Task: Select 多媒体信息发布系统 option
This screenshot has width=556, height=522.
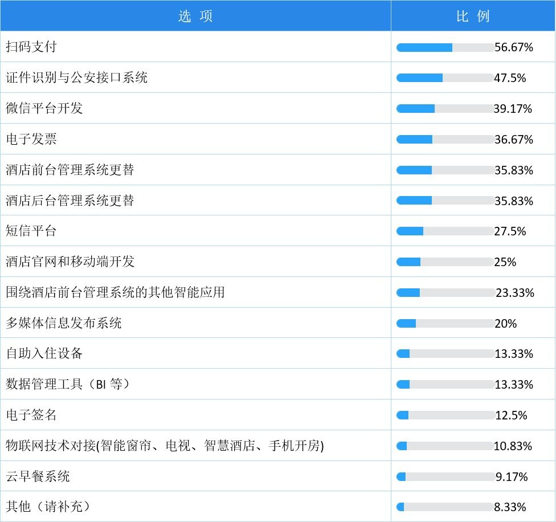Action: [x=63, y=323]
